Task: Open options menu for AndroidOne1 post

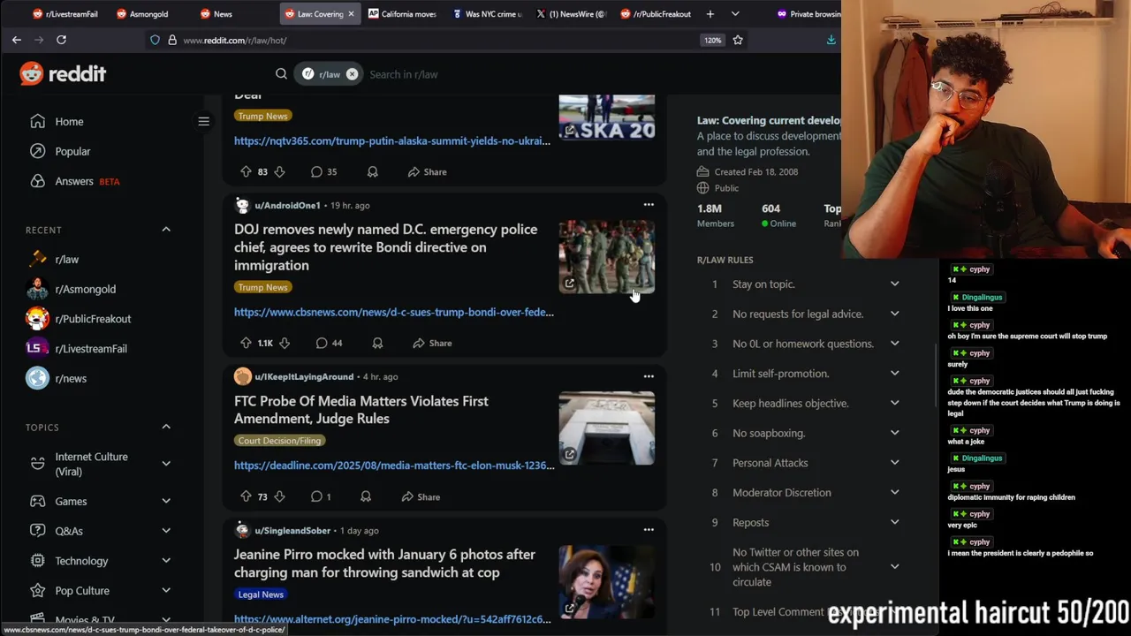Action: pos(649,205)
